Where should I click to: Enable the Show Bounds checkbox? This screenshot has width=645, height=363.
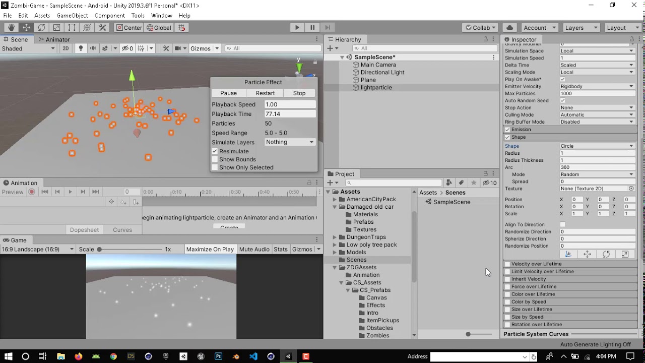[215, 159]
